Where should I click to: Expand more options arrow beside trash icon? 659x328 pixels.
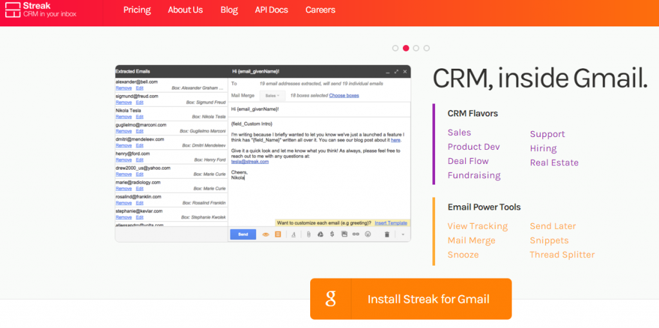[403, 235]
